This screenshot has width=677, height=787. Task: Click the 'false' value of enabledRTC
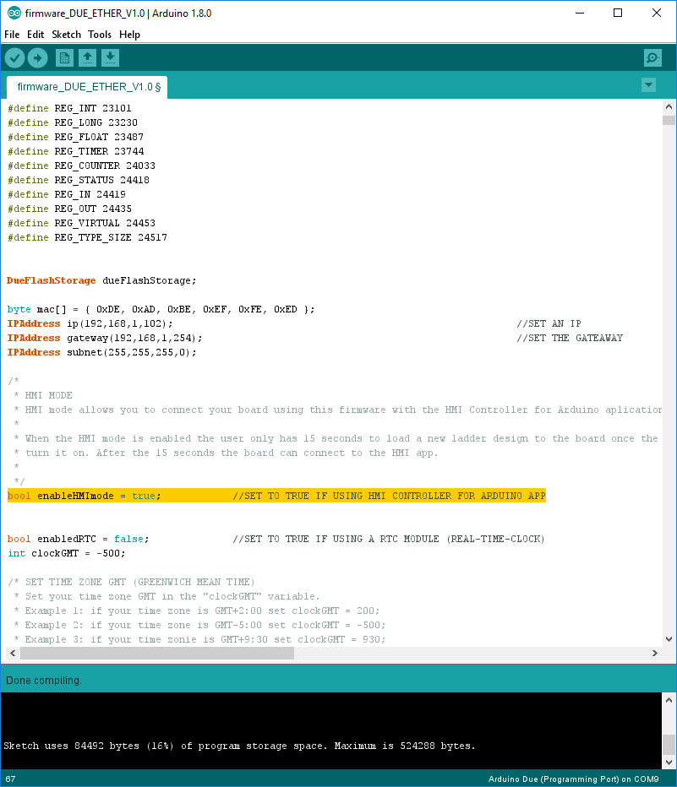click(x=128, y=539)
